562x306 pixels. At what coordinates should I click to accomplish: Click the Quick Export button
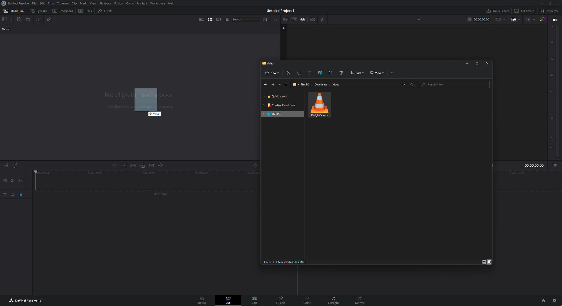pyautogui.click(x=498, y=11)
